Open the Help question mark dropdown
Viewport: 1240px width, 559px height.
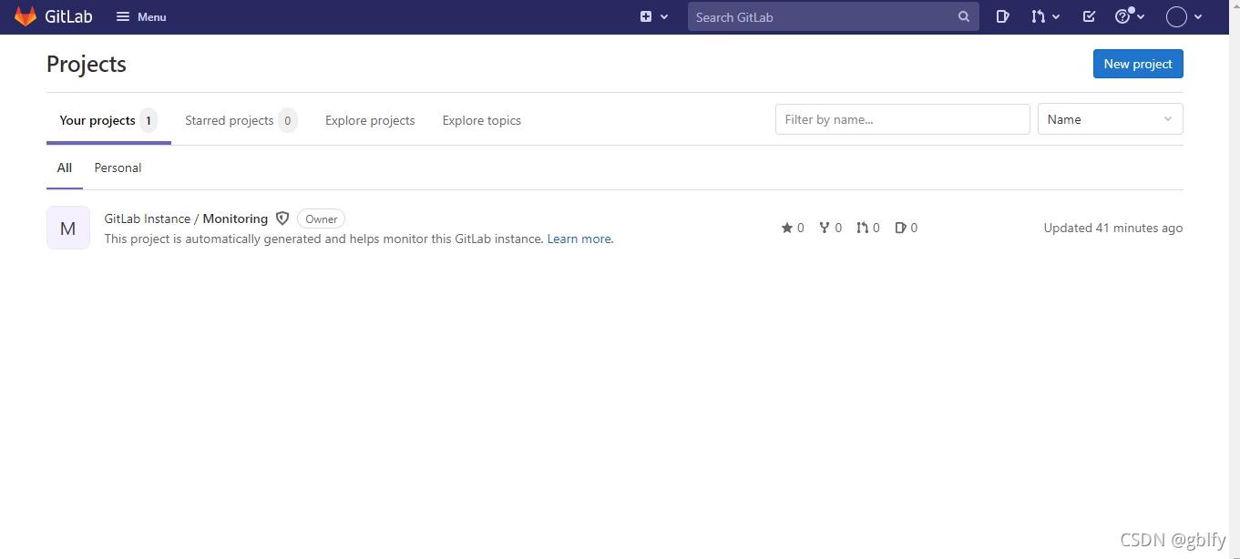1130,16
